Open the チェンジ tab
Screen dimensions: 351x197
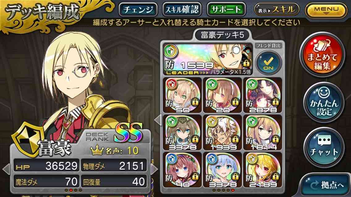click(138, 10)
